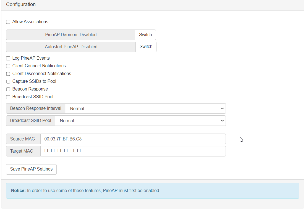Click the Notice message about enabling PineAP
This screenshot has width=308, height=210.
153,191
